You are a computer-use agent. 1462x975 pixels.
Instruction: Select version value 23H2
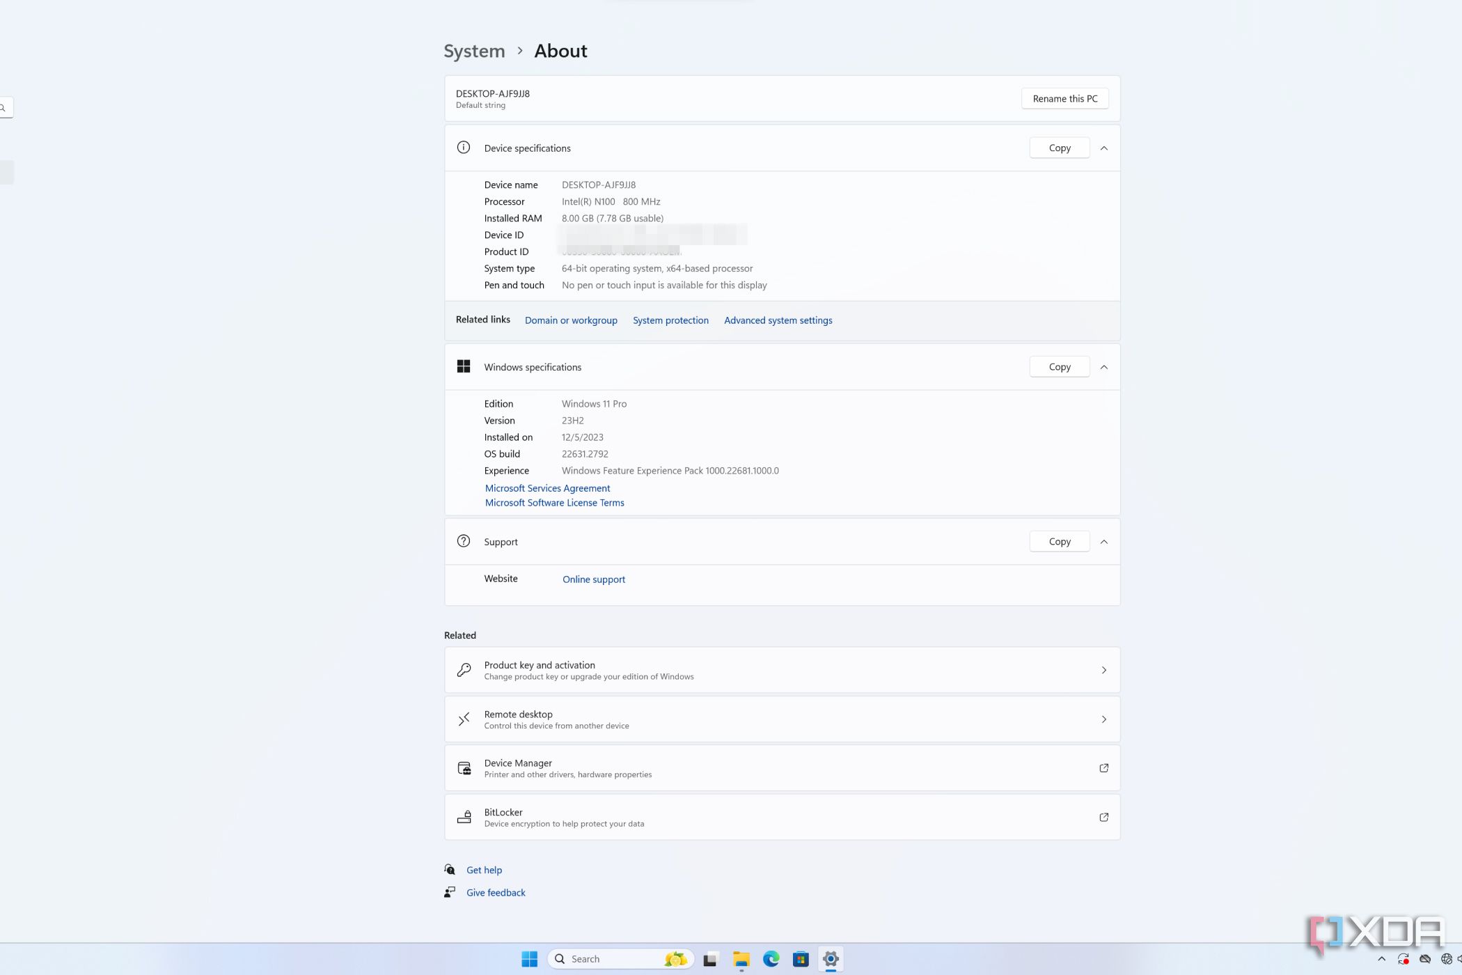[572, 421]
